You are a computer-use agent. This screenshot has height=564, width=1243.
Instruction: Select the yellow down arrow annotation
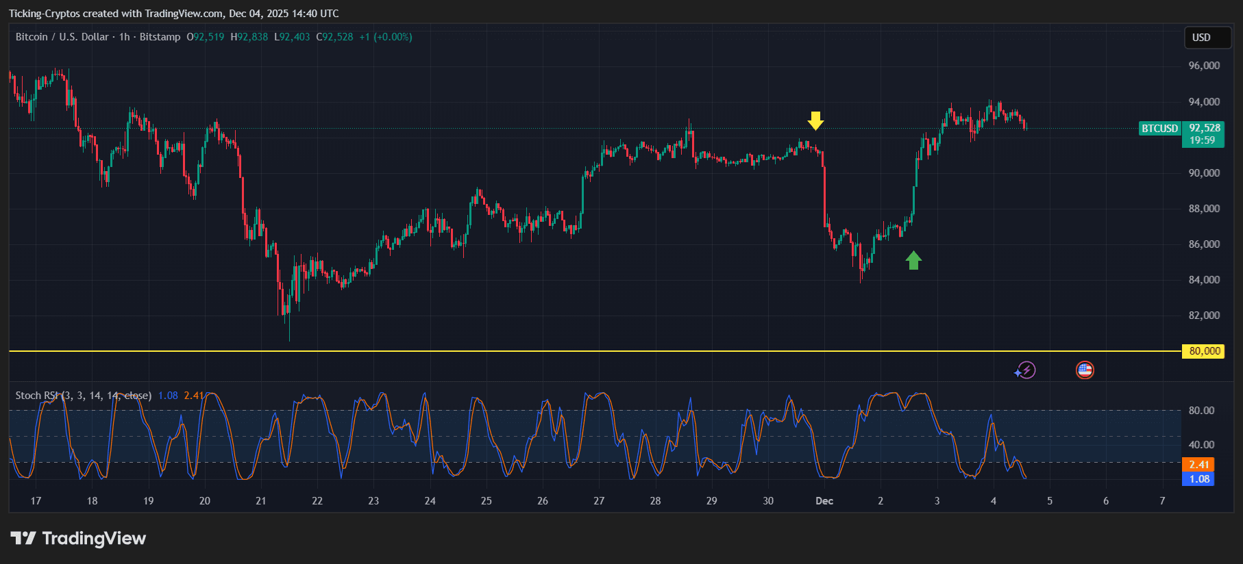(815, 120)
